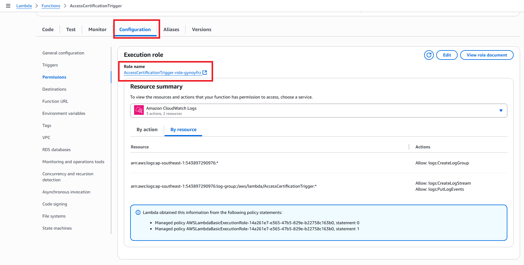Screen dimensions: 524x265
Task: Click the Execution role heading
Action: [x=143, y=55]
